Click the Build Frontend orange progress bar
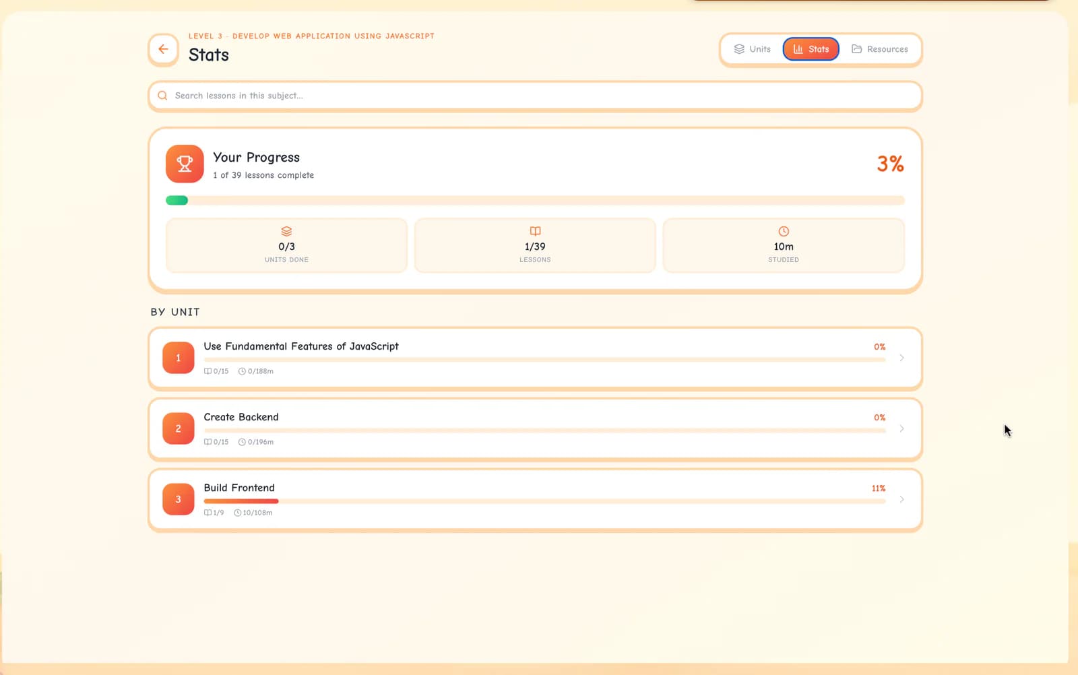Image resolution: width=1078 pixels, height=675 pixels. tap(241, 501)
